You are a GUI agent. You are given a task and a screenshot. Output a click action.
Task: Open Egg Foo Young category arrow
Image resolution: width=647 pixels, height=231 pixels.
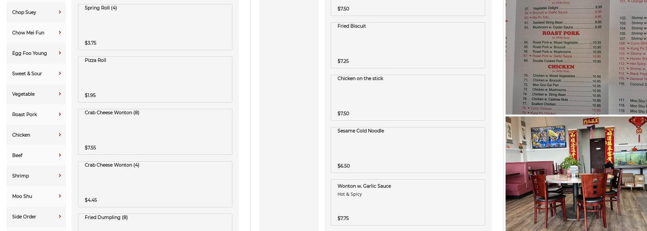(60, 53)
